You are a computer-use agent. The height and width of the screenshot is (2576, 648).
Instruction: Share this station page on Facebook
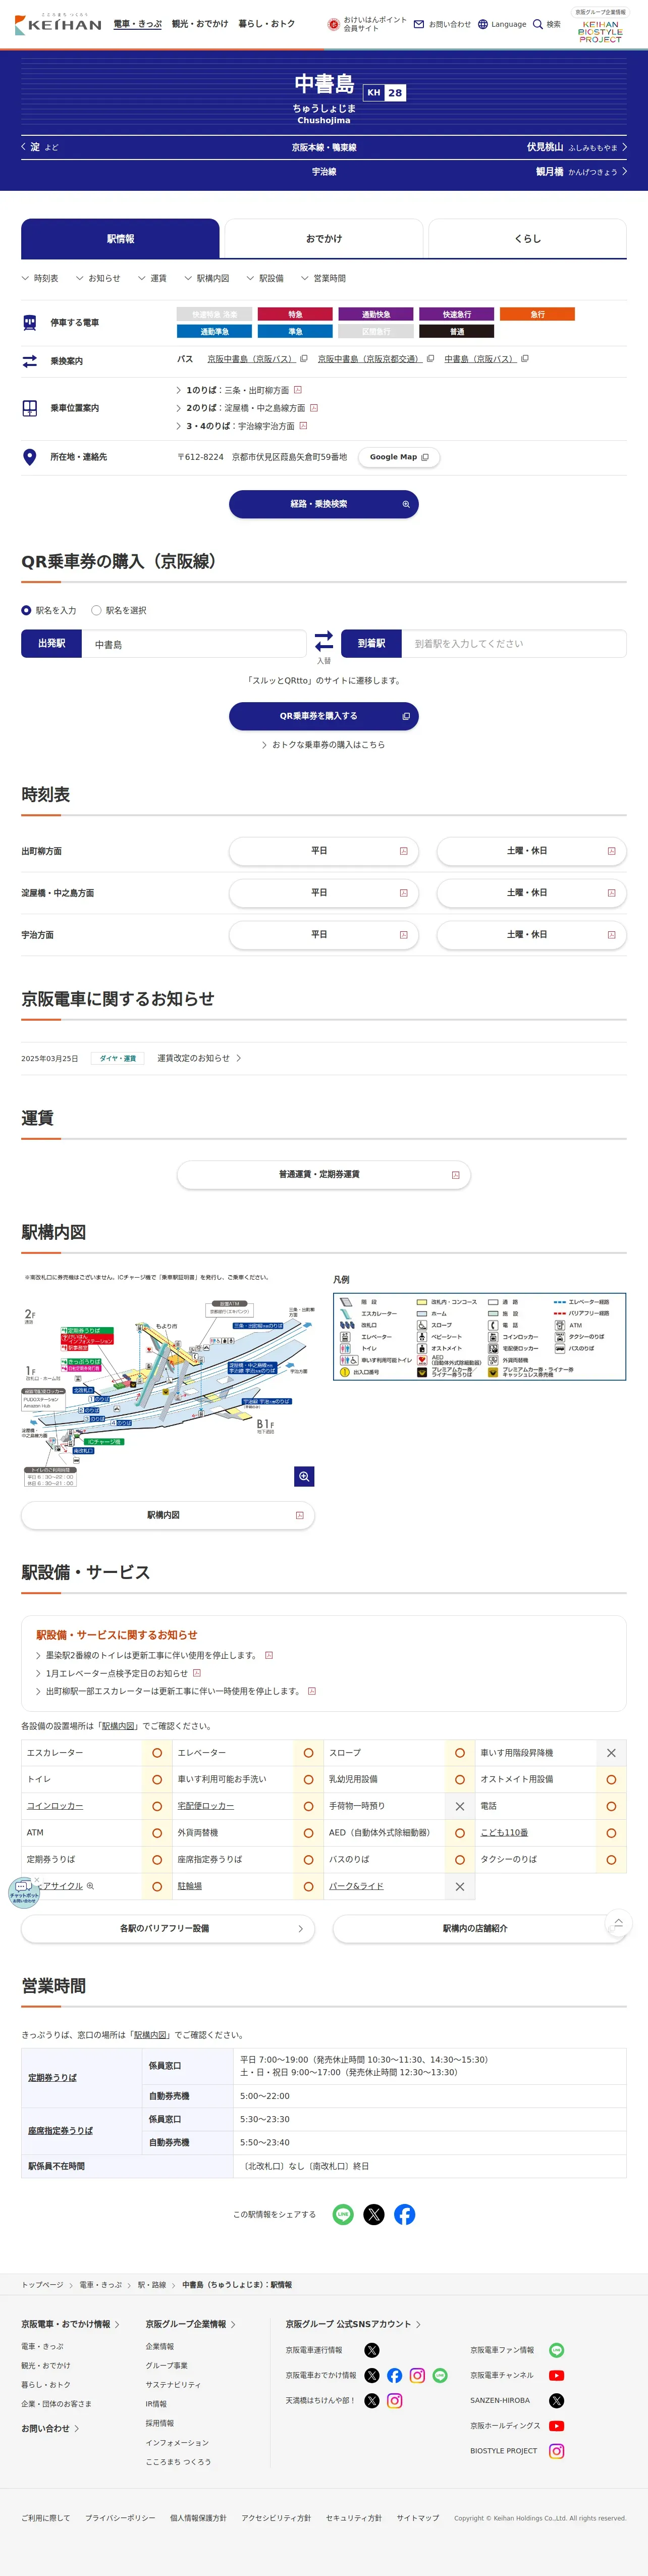(405, 2214)
